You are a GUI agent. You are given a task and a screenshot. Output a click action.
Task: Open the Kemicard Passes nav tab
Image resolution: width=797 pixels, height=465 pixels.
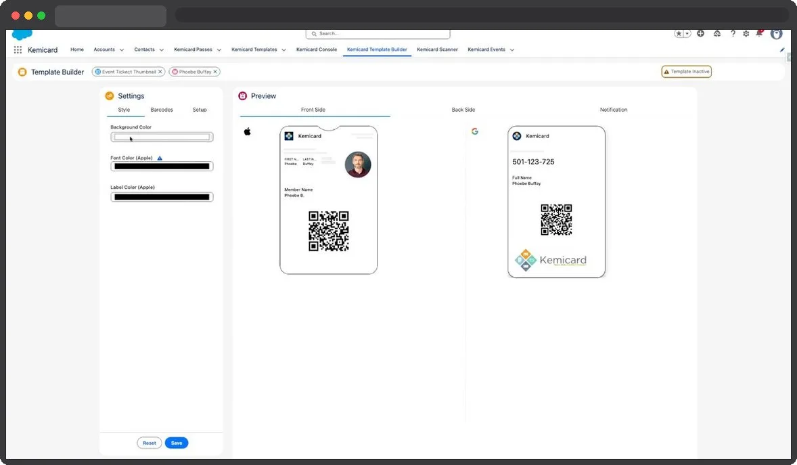pyautogui.click(x=193, y=49)
